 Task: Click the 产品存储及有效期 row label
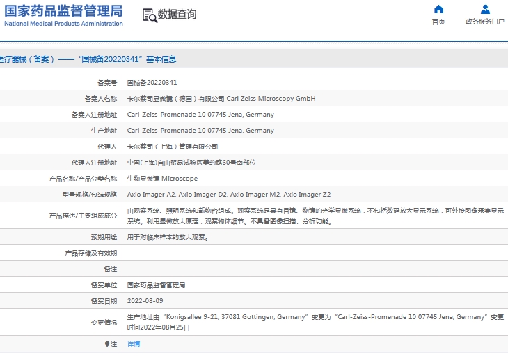click(x=91, y=253)
